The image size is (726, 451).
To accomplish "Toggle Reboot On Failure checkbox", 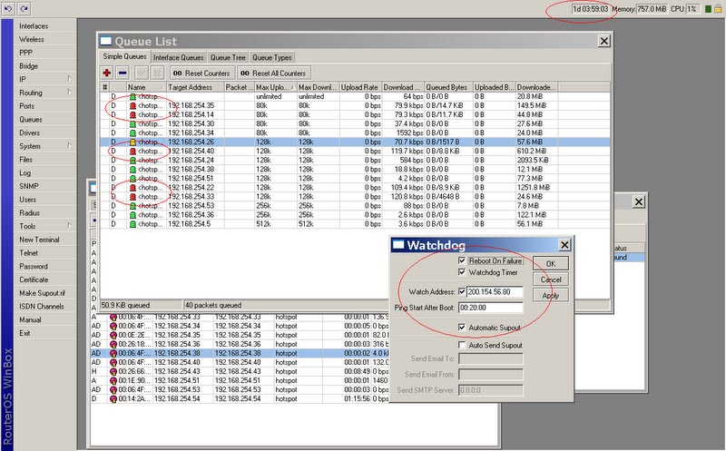I will [x=462, y=260].
